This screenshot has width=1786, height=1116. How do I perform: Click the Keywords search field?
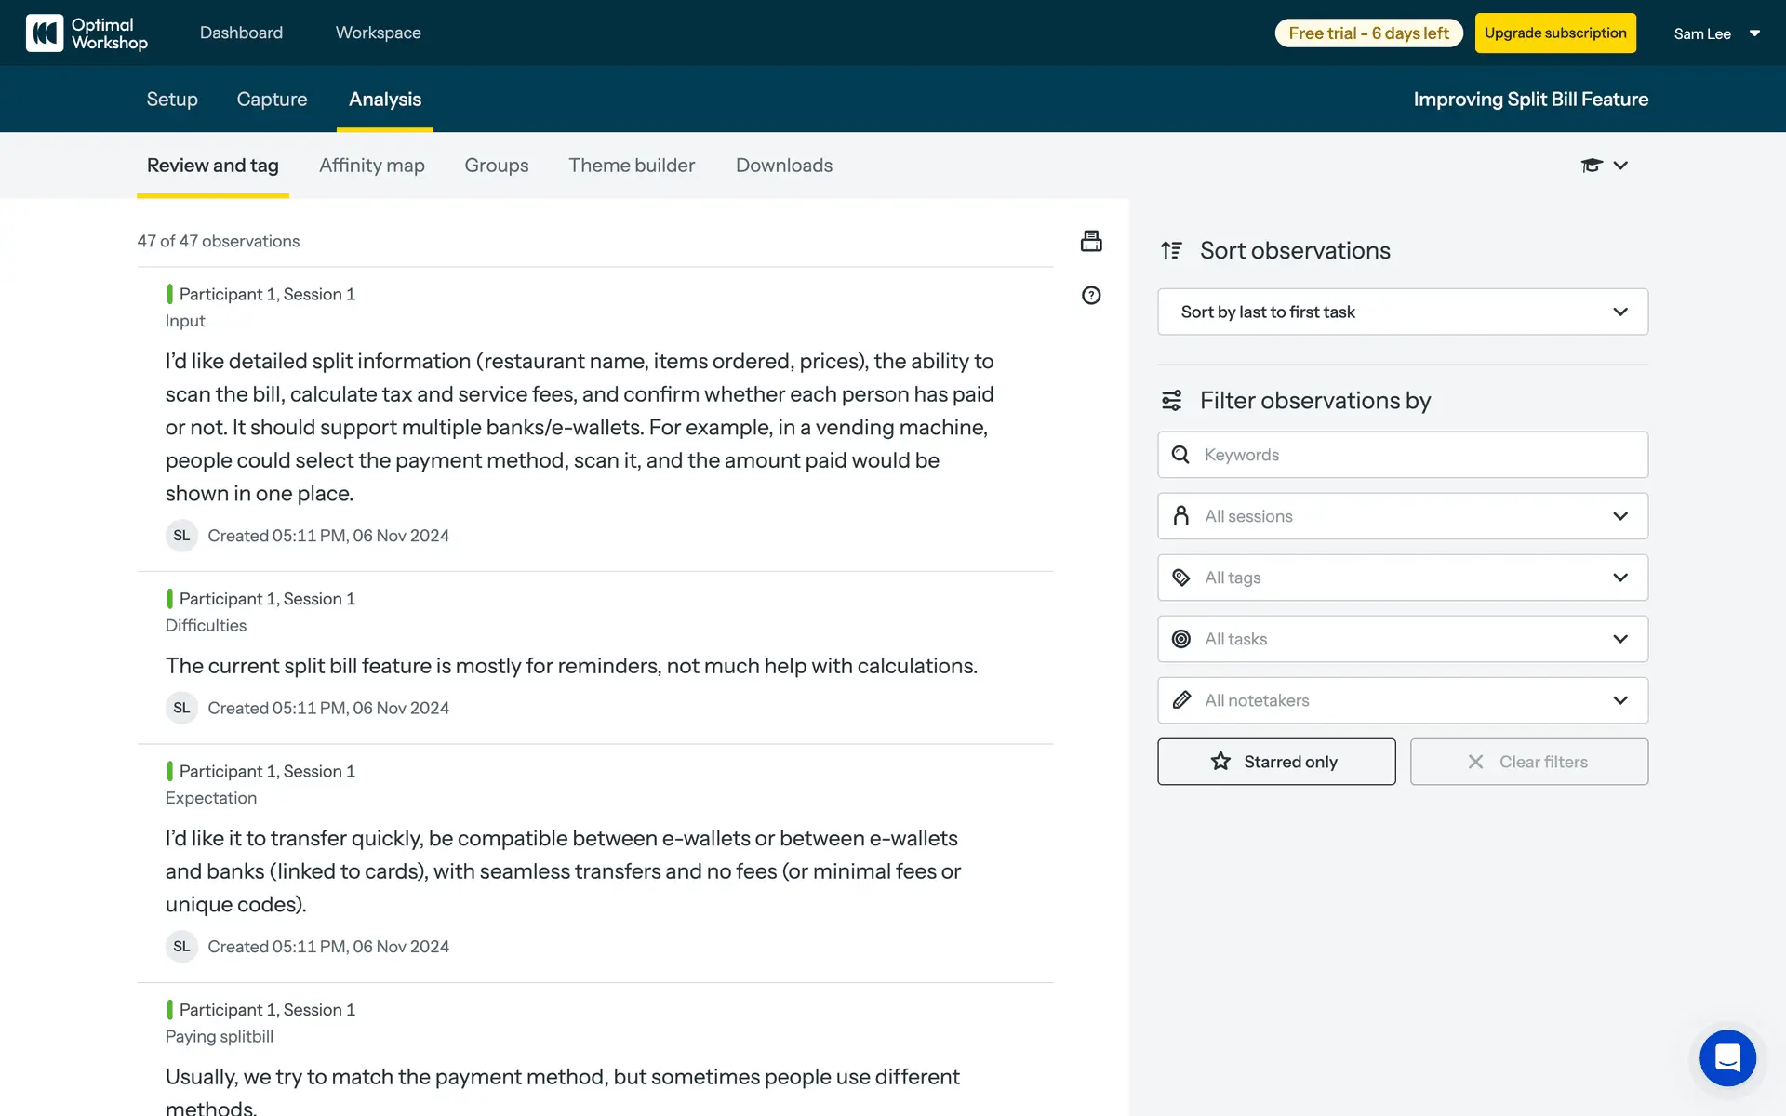point(1414,455)
